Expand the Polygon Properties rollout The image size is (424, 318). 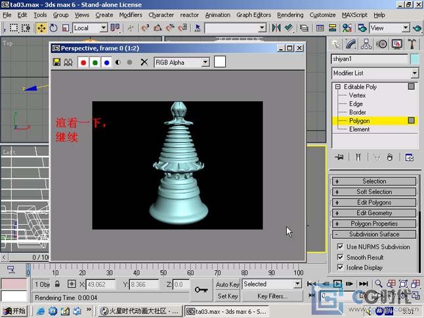(374, 224)
